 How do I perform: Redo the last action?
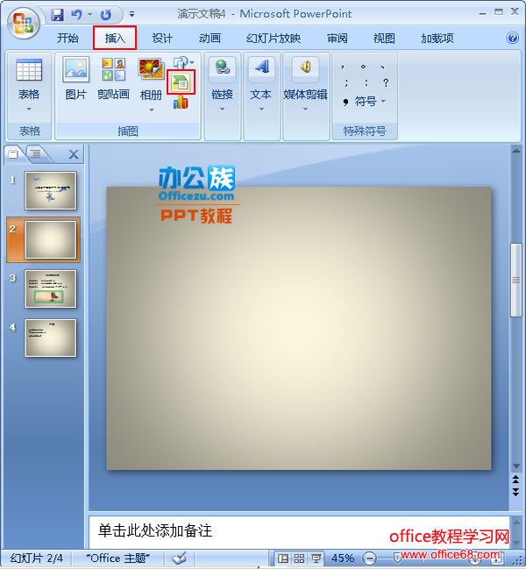click(106, 15)
